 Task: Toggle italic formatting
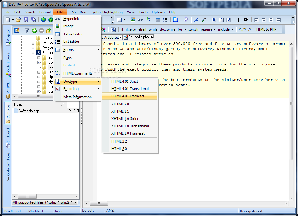pyautogui.click(x=221, y=20)
